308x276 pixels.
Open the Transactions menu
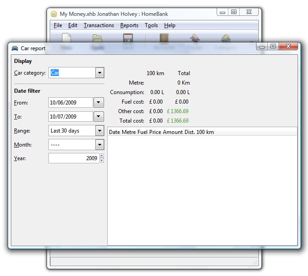(x=99, y=25)
